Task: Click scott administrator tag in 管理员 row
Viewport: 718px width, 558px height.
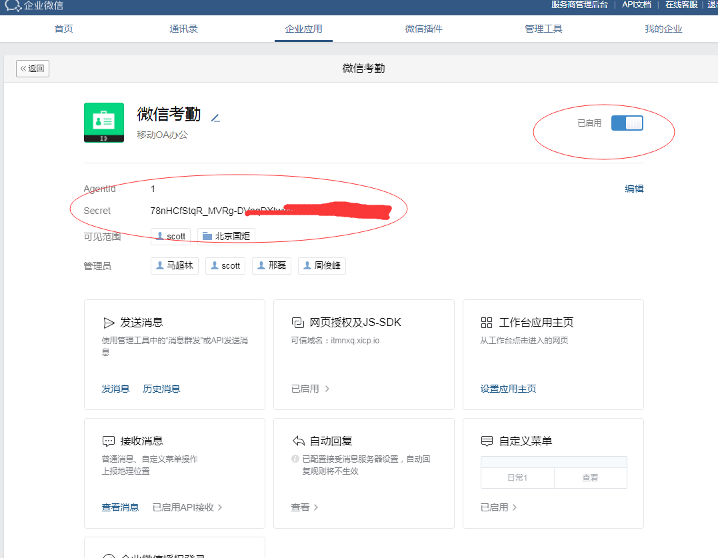Action: click(x=225, y=265)
